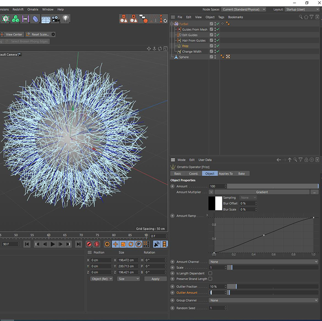Jump to end of timeline
Screen dimensions: 322x321
pyautogui.click(x=78, y=244)
